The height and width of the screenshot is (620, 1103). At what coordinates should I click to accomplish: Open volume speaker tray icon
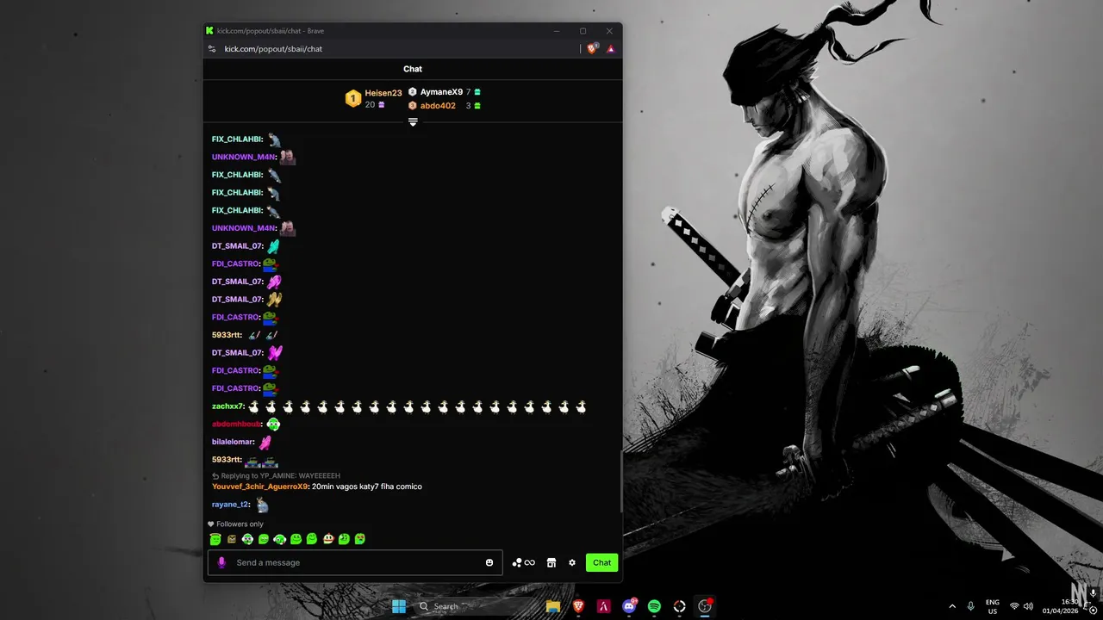tap(1028, 606)
